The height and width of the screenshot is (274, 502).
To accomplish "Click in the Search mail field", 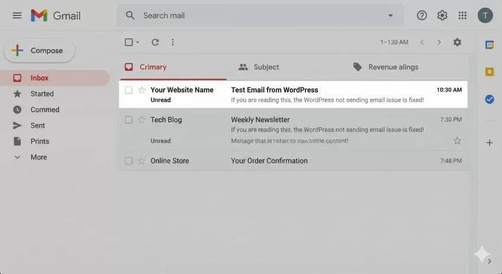I will coord(260,15).
